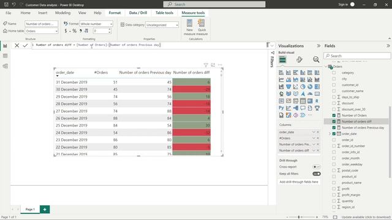Select the Line chart visualization
This screenshot has height=220, width=392.
click(281, 79)
